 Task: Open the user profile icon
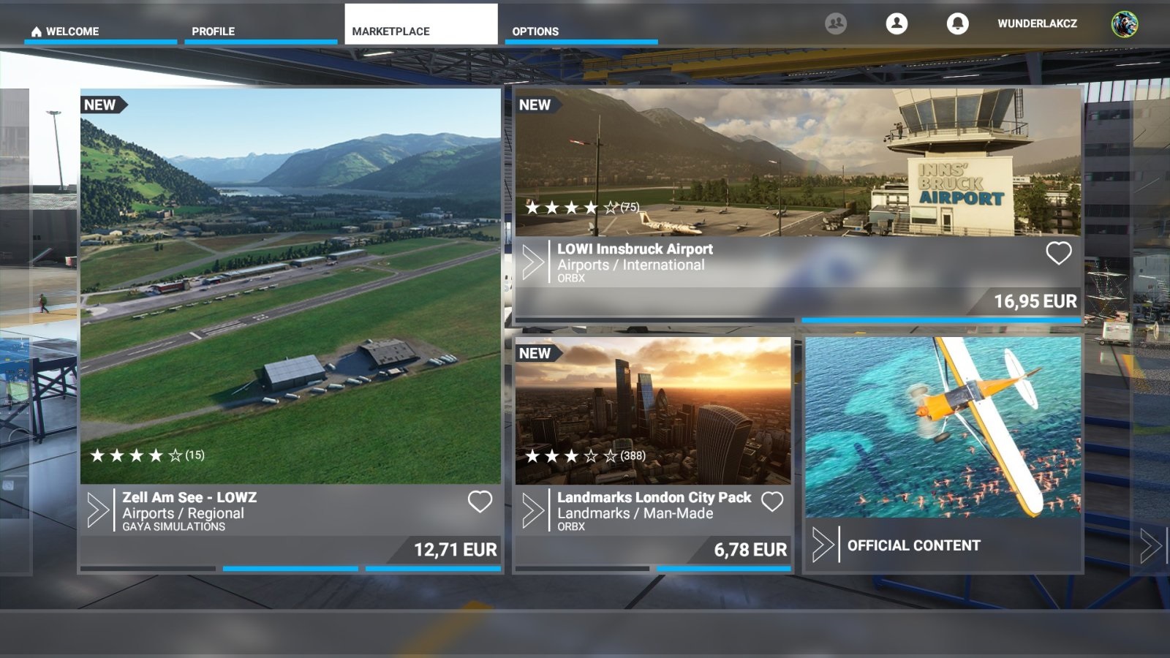click(897, 23)
